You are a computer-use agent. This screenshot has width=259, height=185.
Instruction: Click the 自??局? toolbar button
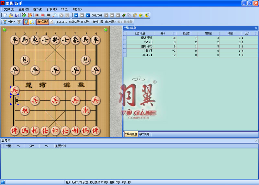pyautogui.click(x=110, y=22)
